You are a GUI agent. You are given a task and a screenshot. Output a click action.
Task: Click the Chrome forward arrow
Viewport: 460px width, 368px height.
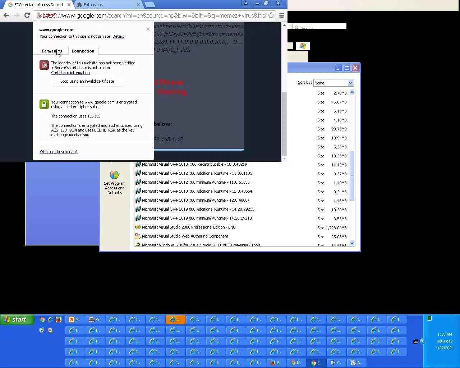(x=17, y=15)
